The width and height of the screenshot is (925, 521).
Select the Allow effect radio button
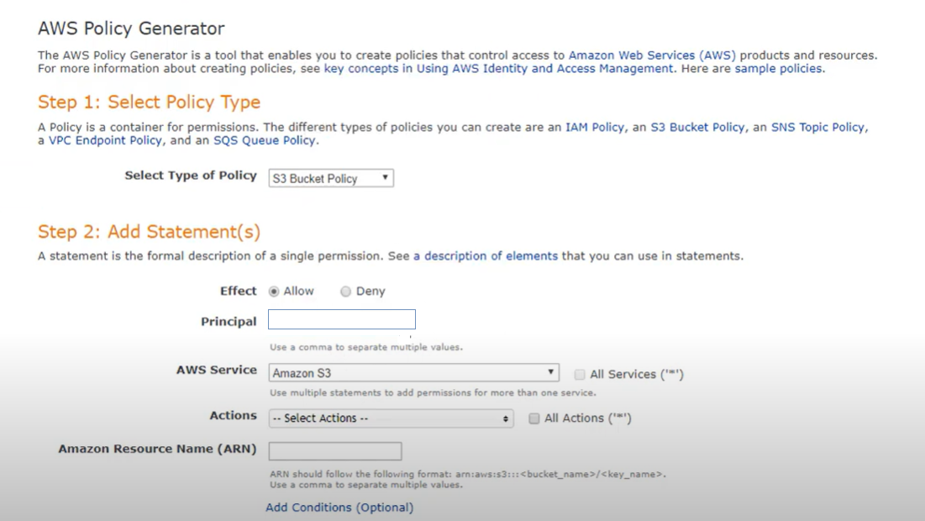[x=275, y=291]
